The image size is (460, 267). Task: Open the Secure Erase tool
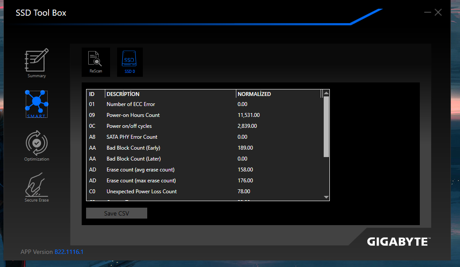(x=37, y=187)
